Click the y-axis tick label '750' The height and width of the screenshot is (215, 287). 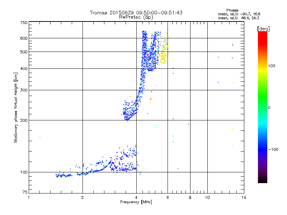(24, 23)
